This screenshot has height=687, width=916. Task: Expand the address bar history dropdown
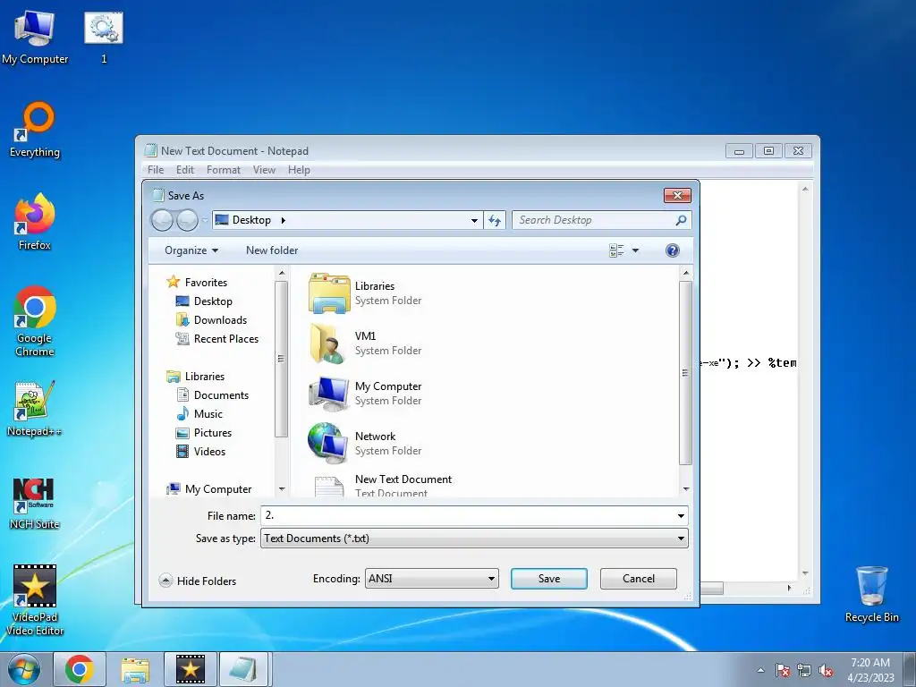click(x=474, y=221)
